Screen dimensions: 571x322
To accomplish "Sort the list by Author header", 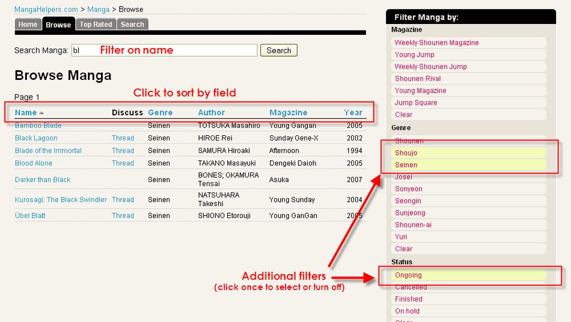I will tap(211, 112).
